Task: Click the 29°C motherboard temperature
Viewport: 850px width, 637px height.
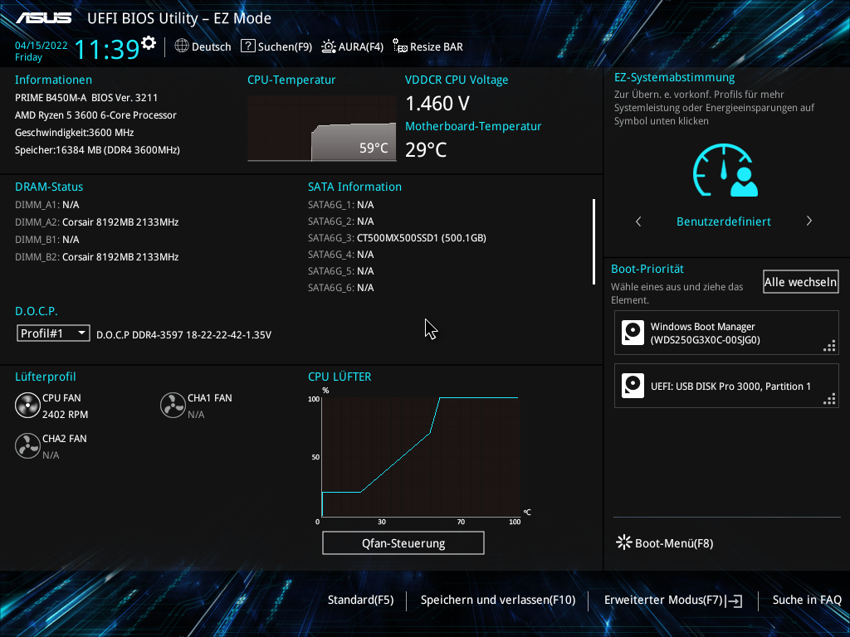Action: pos(426,149)
